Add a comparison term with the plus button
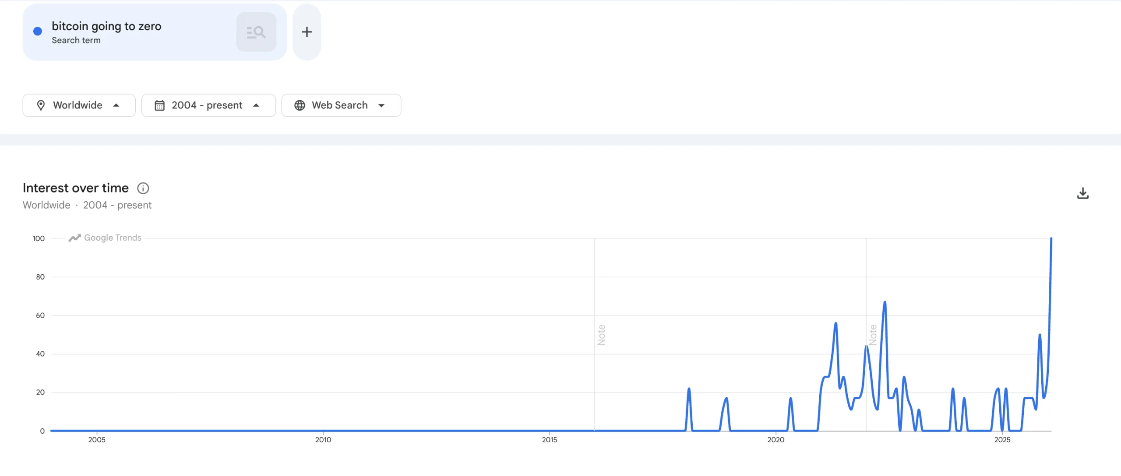 (307, 31)
